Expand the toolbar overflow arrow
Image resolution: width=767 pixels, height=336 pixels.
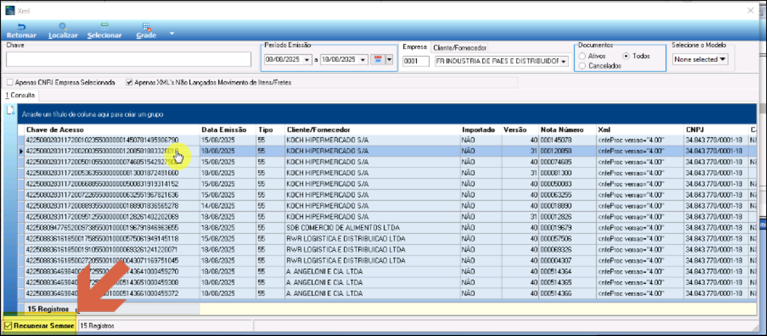172,33
